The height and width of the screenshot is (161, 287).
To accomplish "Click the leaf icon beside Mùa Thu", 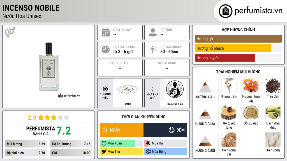I will 104,151.
